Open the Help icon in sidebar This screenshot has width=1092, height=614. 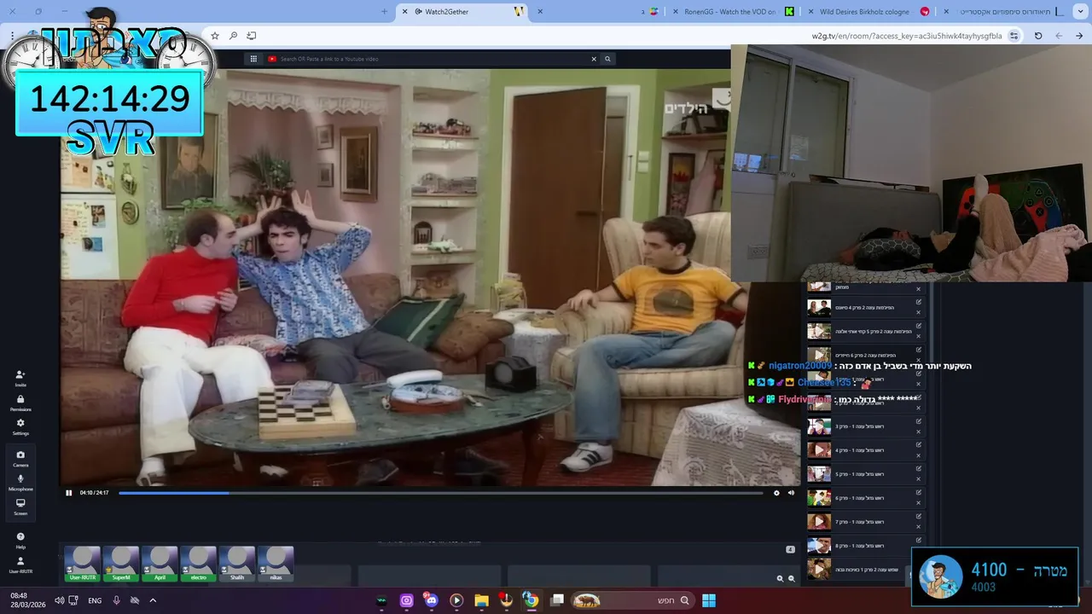point(20,540)
